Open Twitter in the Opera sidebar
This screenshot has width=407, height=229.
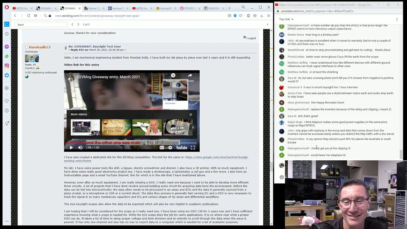pos(7,75)
